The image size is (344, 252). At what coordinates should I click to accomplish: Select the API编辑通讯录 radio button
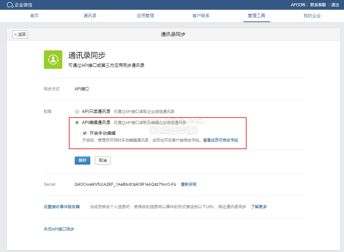click(x=77, y=122)
